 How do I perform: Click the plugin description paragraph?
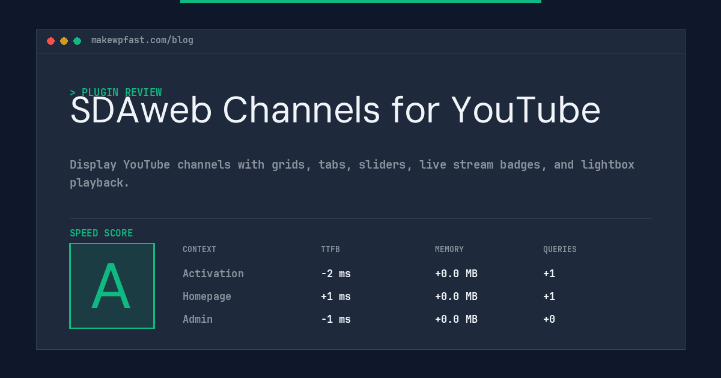click(x=352, y=173)
